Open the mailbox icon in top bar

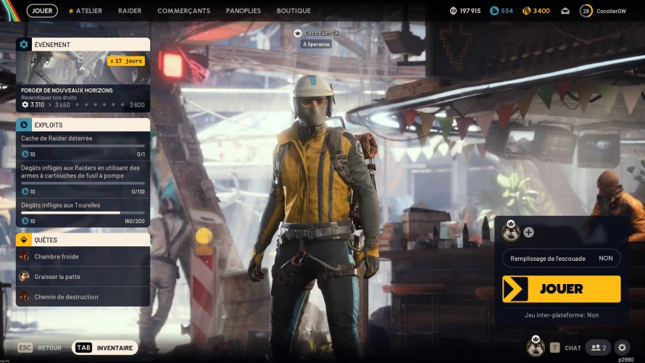point(565,11)
